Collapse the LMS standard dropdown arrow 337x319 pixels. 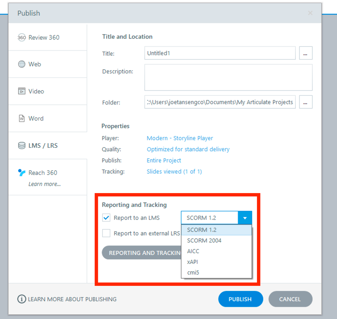[x=245, y=218]
